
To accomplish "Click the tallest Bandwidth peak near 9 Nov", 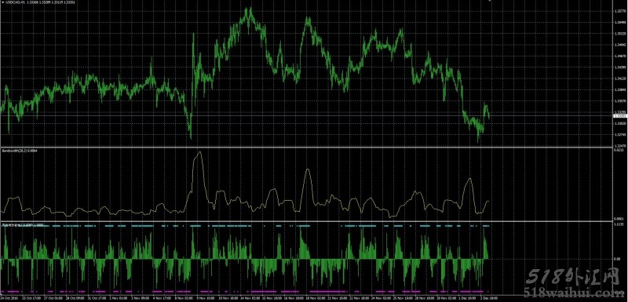I will pos(199,153).
